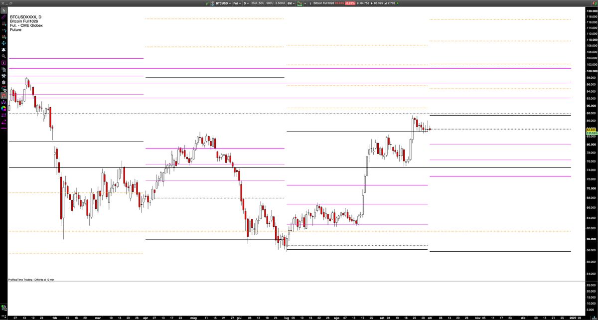Screen dimensions: 598x320
Task: Activate the magnifier zoom tool
Action: click(3, 56)
